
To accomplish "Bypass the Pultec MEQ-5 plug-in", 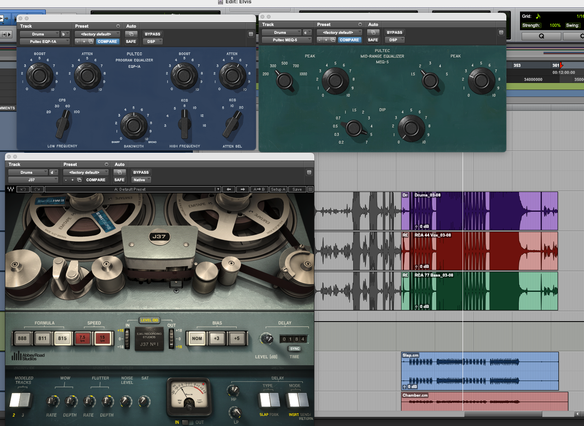I will pyautogui.click(x=394, y=32).
